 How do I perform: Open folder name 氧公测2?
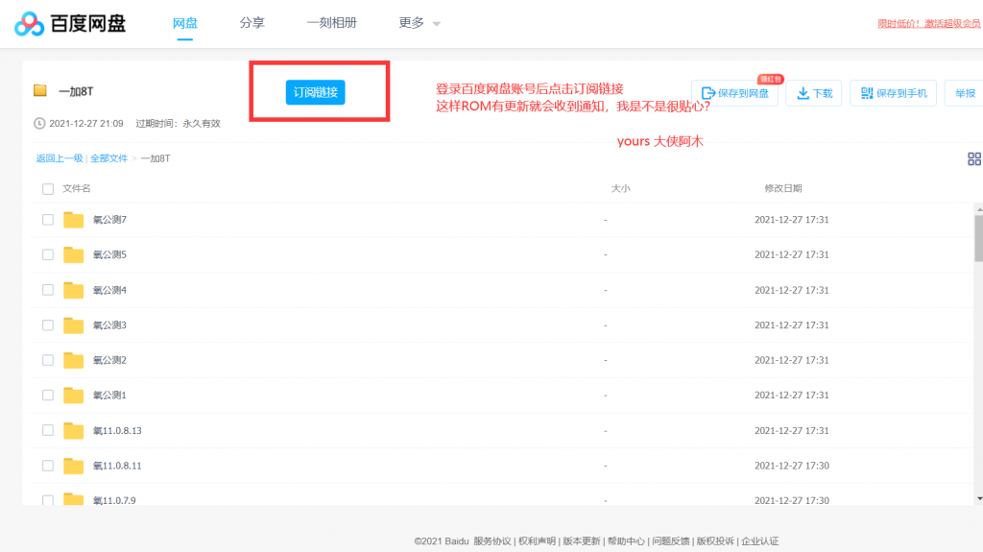109,360
